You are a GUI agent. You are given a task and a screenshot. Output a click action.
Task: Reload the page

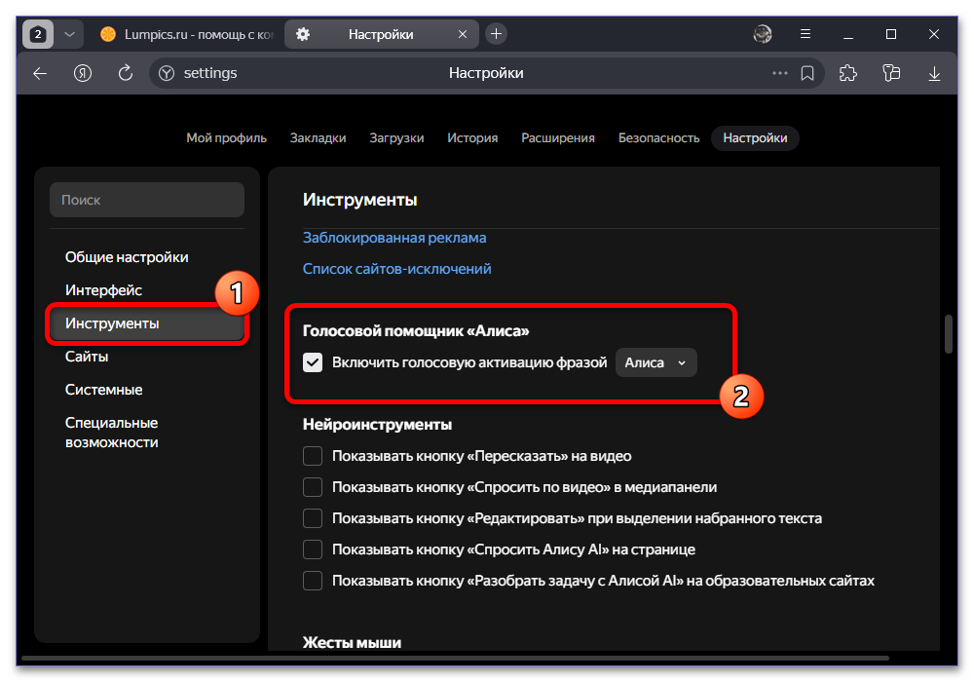(x=126, y=73)
